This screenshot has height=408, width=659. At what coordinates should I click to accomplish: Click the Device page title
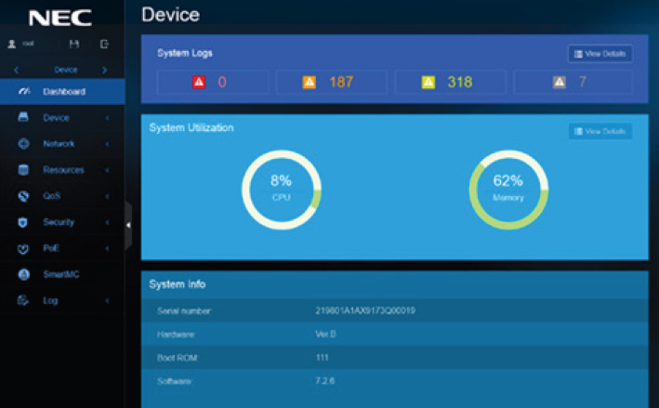(171, 15)
